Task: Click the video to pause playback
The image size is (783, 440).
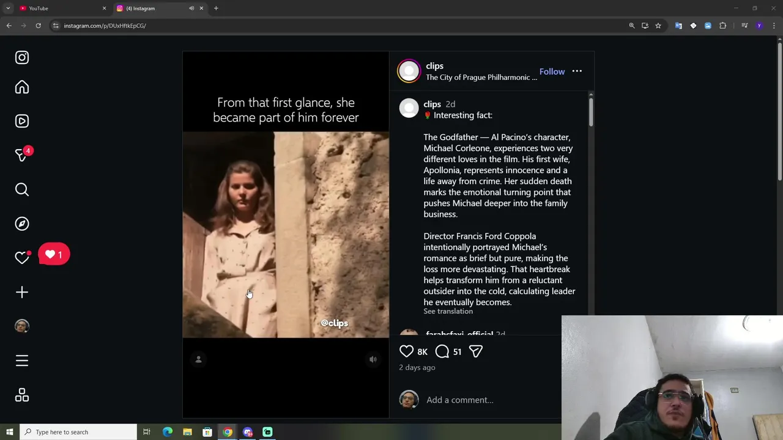Action: pyautogui.click(x=286, y=235)
